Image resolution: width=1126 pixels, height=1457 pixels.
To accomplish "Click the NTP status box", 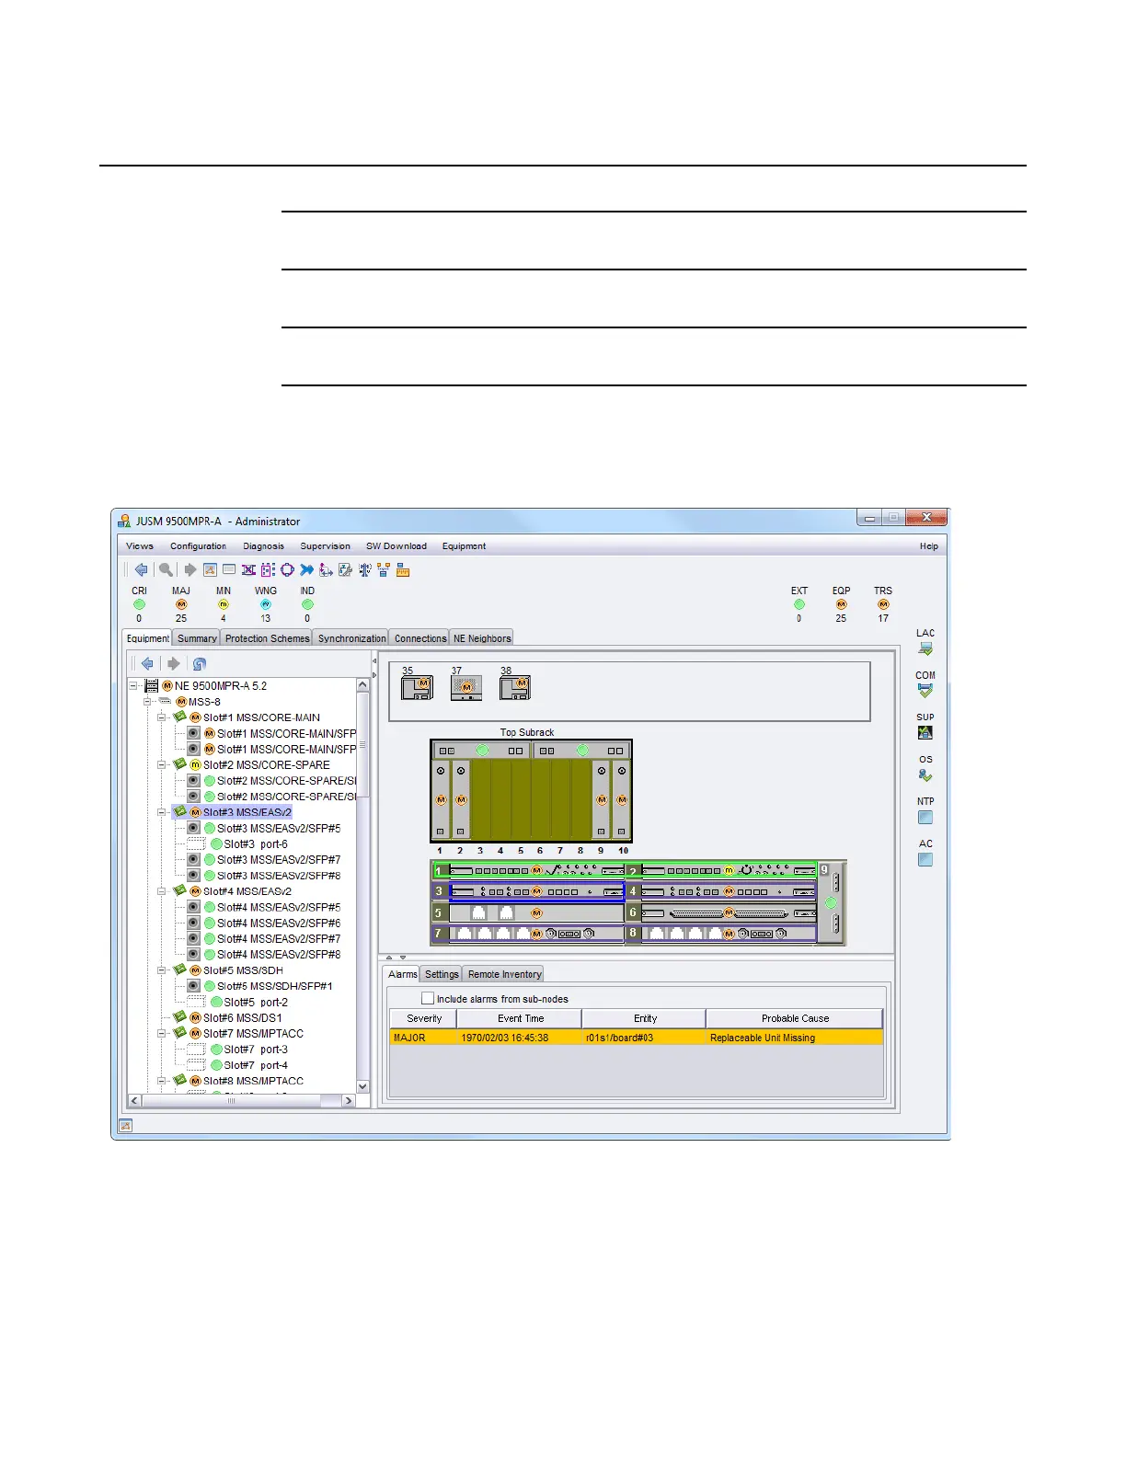I will [925, 817].
